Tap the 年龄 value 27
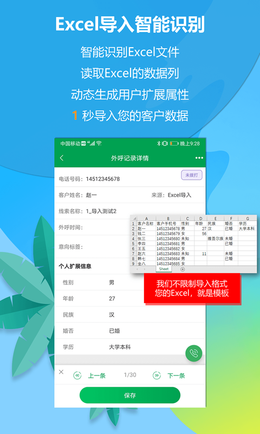This screenshot has height=434, width=260. click(112, 299)
